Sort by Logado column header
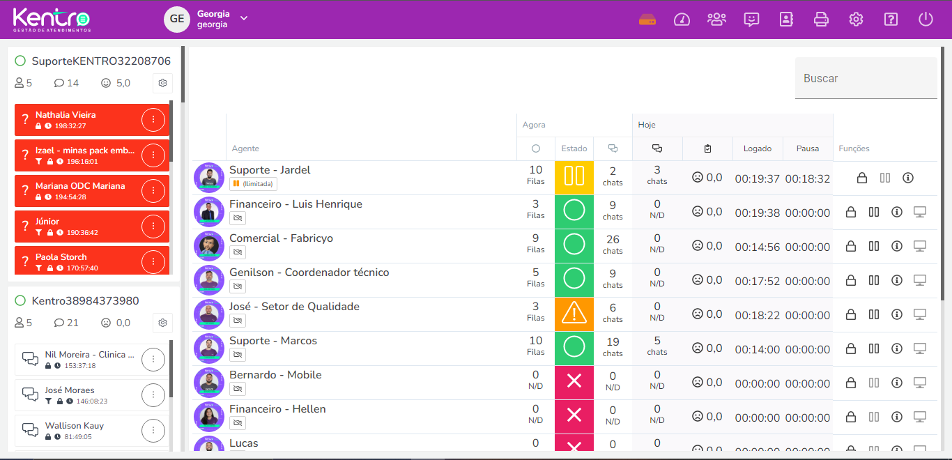Image resolution: width=952 pixels, height=460 pixels. [x=758, y=148]
